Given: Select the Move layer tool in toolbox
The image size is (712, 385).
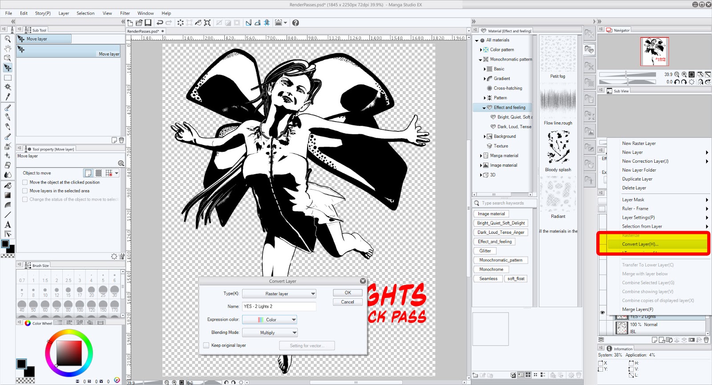Looking at the screenshot, I should pyautogui.click(x=8, y=68).
